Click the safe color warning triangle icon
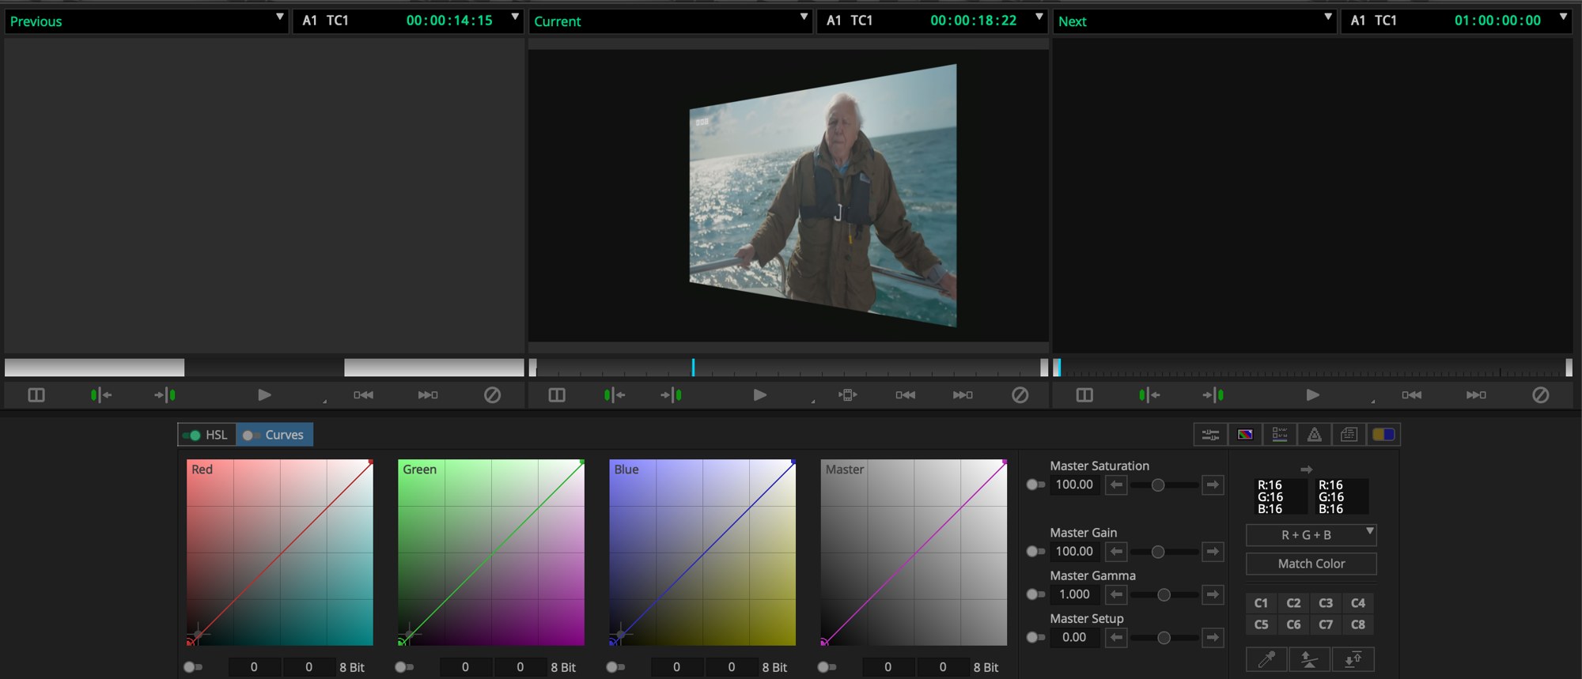This screenshot has width=1582, height=679. point(1314,434)
